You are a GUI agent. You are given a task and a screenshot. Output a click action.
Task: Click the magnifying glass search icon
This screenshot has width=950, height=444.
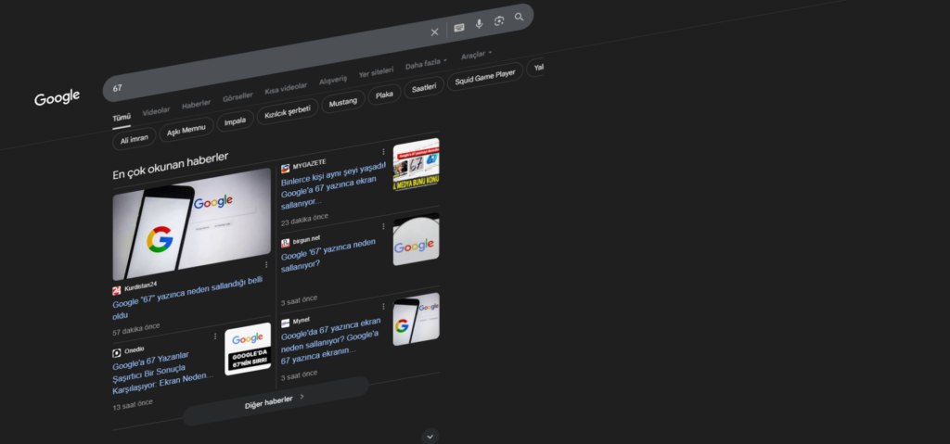520,17
